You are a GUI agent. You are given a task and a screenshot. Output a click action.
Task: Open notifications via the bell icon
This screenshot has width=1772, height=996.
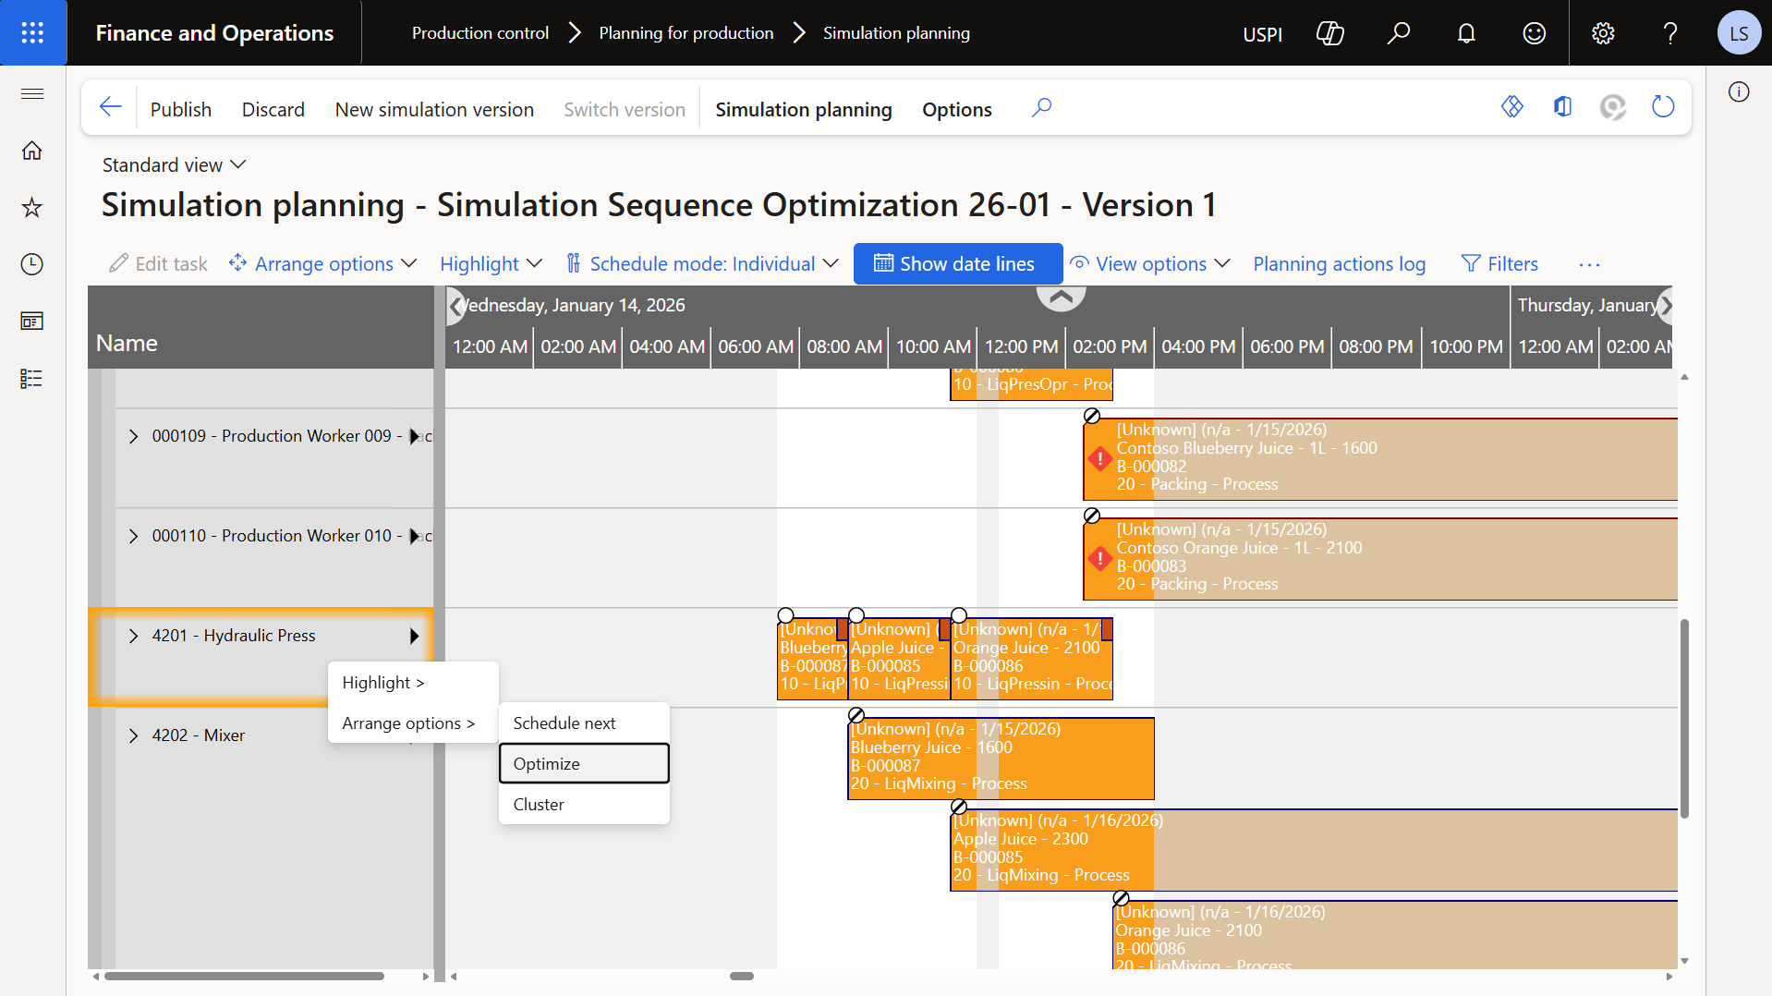point(1466,32)
